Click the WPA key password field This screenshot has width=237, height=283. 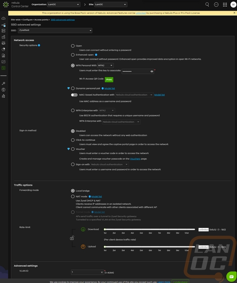tap(138, 72)
